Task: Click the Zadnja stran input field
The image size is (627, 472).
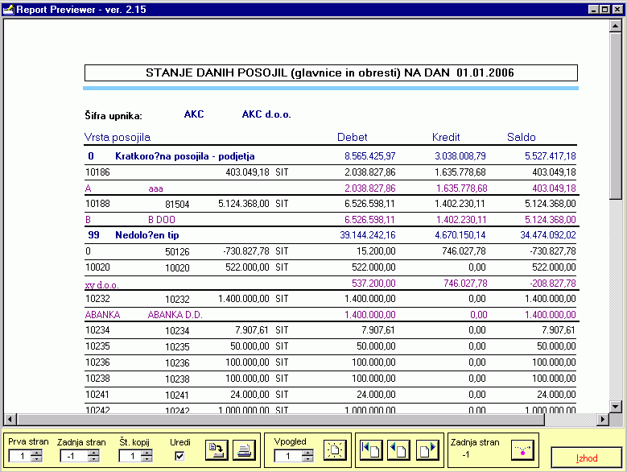Action: tap(74, 456)
